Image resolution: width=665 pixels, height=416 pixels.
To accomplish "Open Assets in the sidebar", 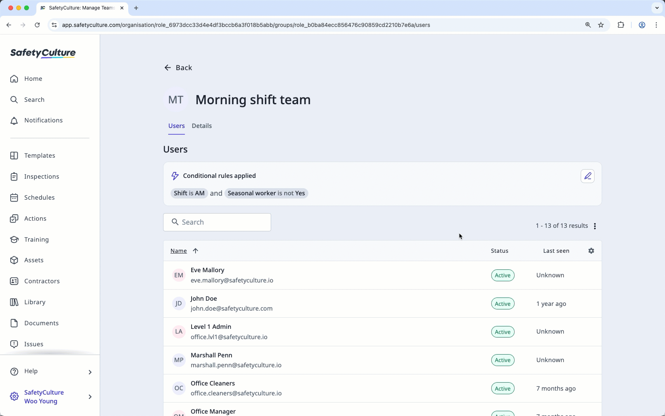I will pyautogui.click(x=27, y=260).
